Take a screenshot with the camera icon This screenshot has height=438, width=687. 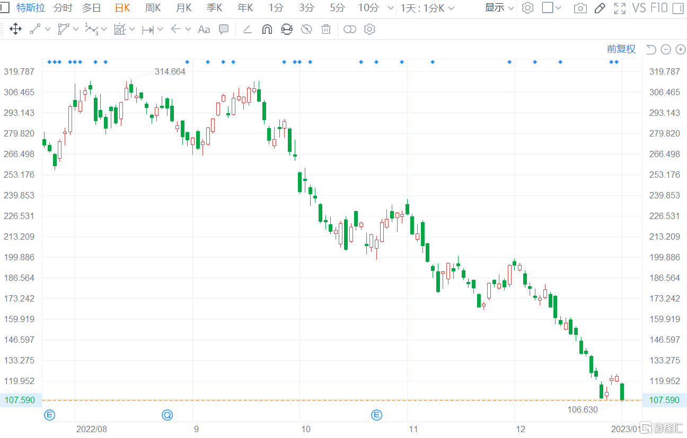tap(580, 8)
